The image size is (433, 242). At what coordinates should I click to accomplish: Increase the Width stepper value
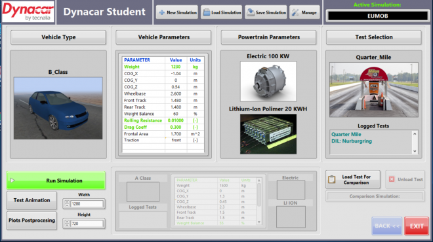click(67, 202)
